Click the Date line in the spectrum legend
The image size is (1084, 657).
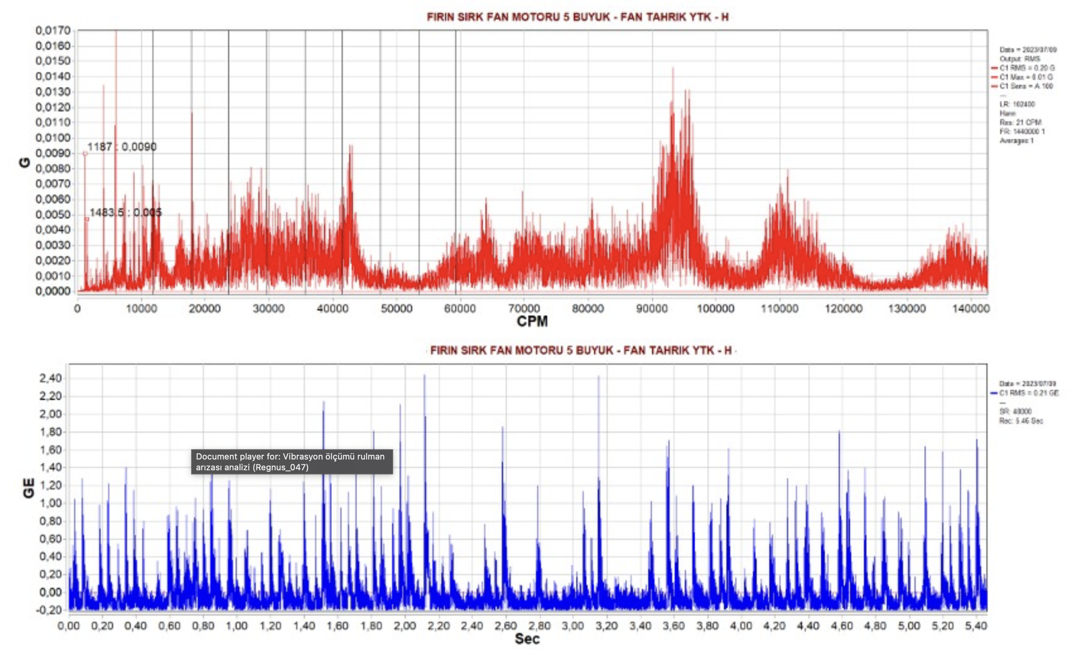1028,50
